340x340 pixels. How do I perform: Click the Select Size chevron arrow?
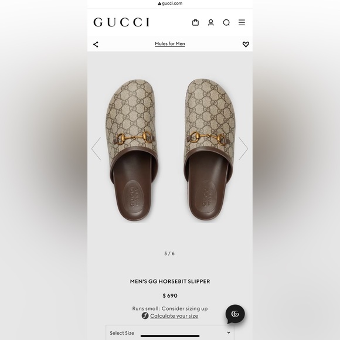[x=229, y=332]
